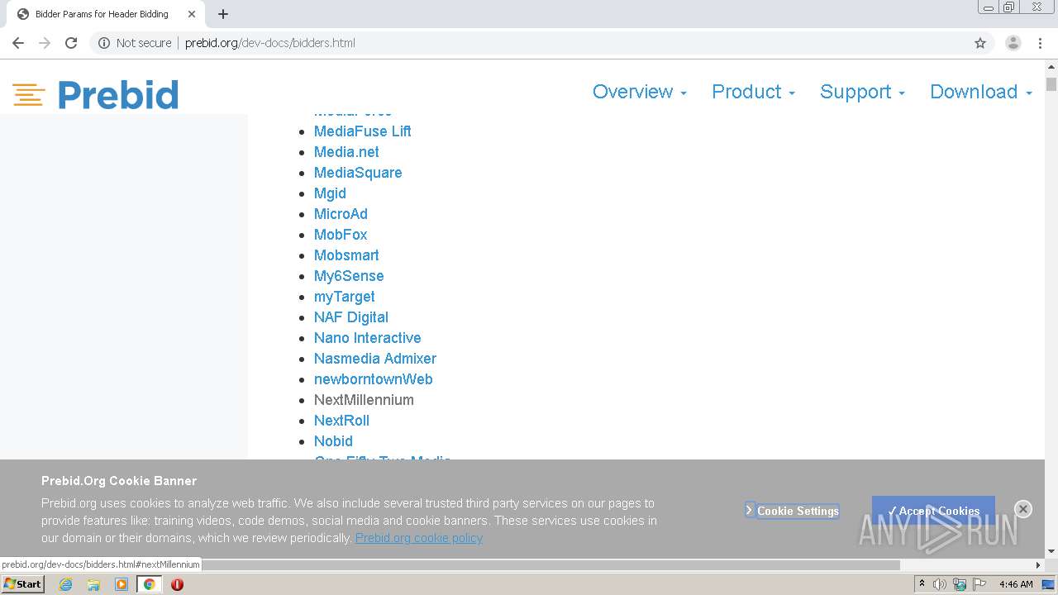Image resolution: width=1058 pixels, height=595 pixels.
Task: Click network tray icon
Action: [x=960, y=584]
